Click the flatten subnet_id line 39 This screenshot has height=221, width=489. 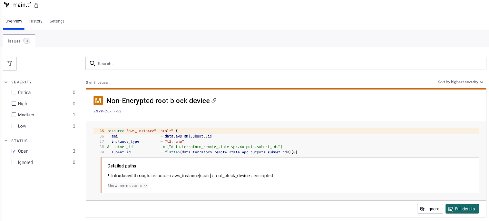coord(204,152)
